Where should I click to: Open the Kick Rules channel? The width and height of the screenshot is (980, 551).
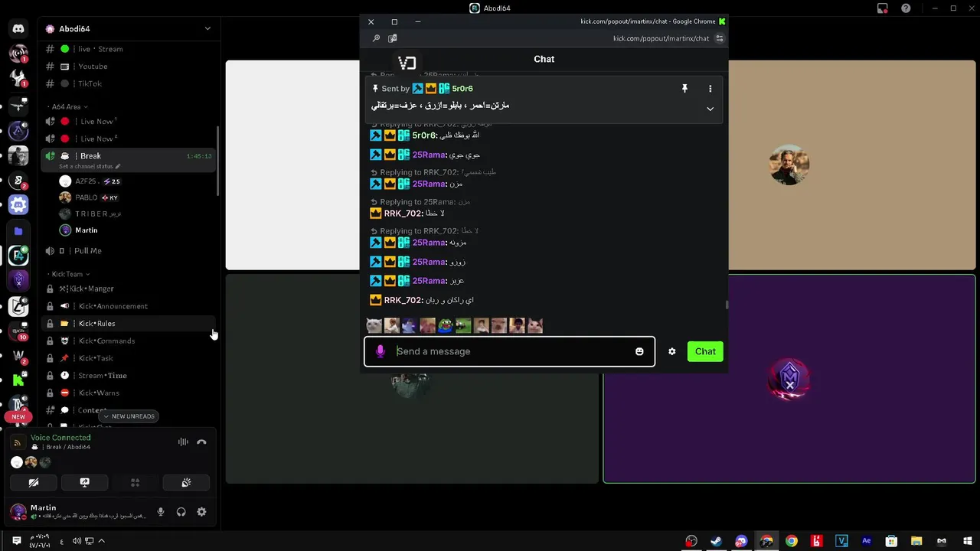pos(128,324)
